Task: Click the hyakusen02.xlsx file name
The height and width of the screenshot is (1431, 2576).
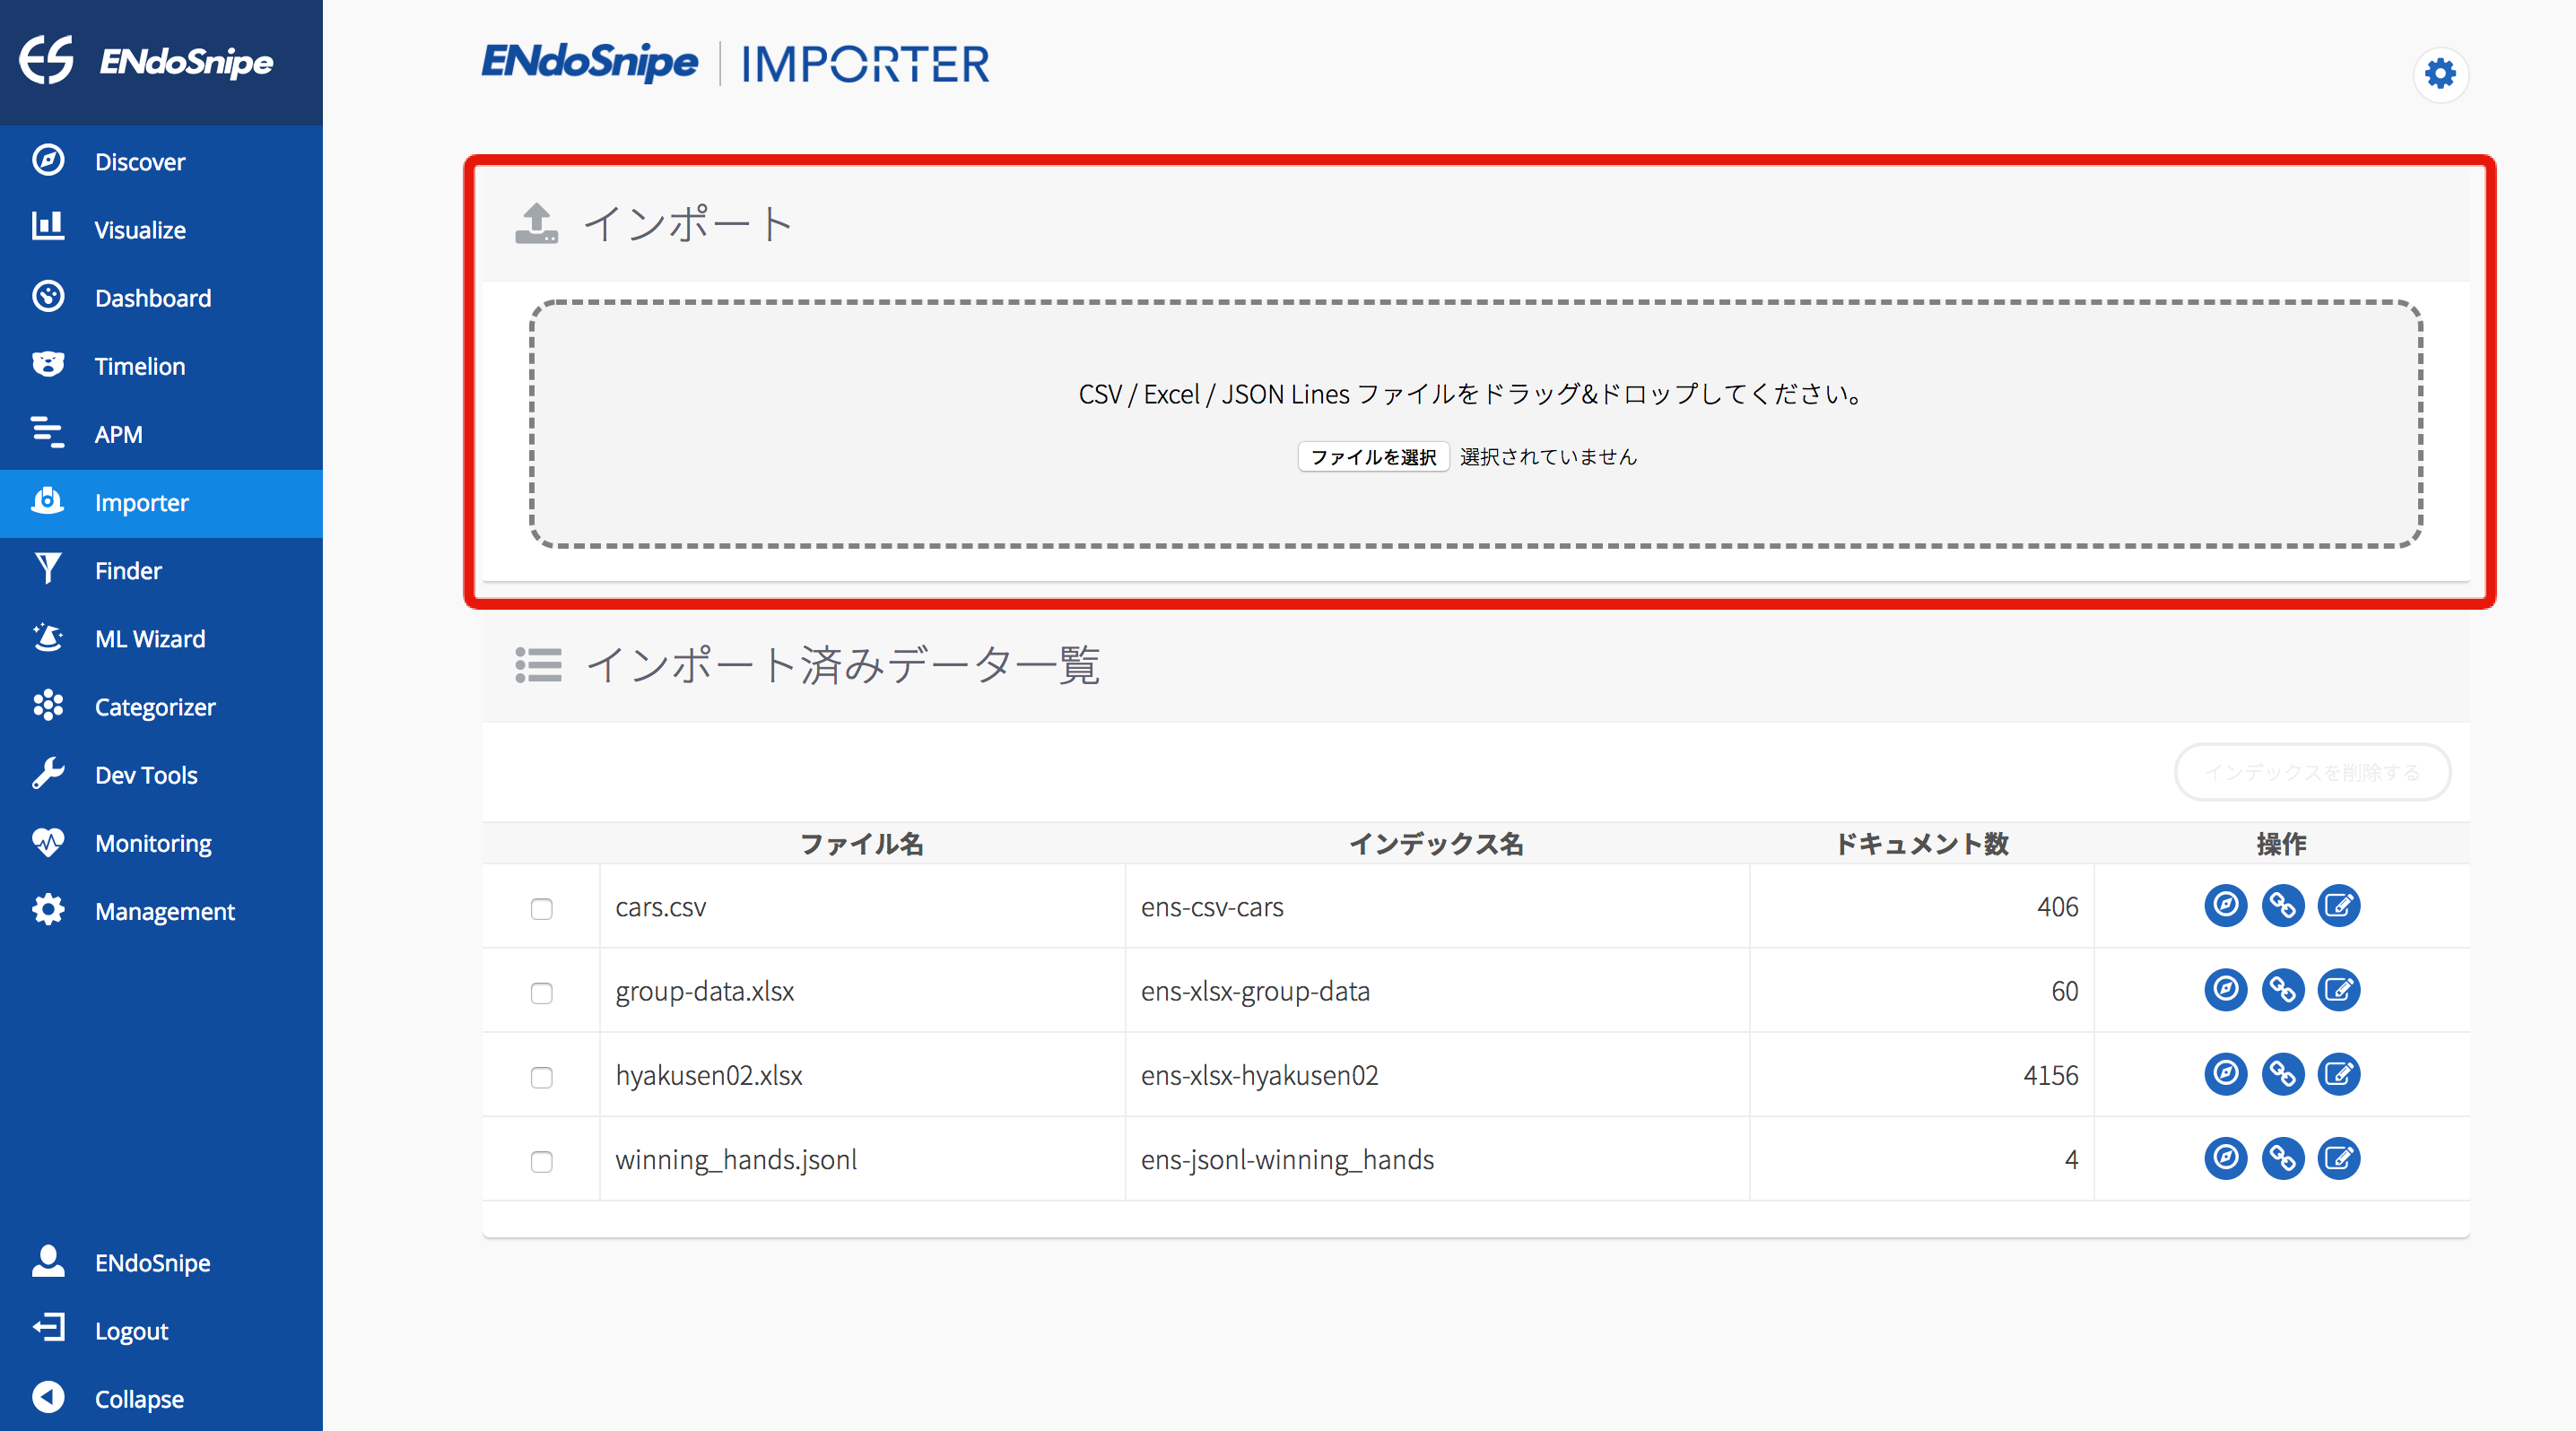Action: click(x=708, y=1075)
